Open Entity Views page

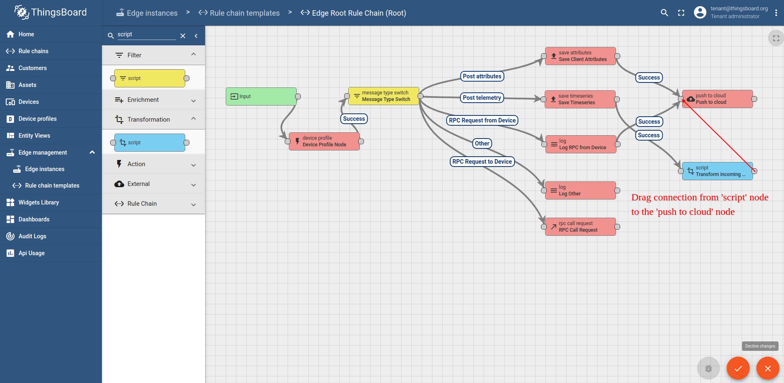51,136
